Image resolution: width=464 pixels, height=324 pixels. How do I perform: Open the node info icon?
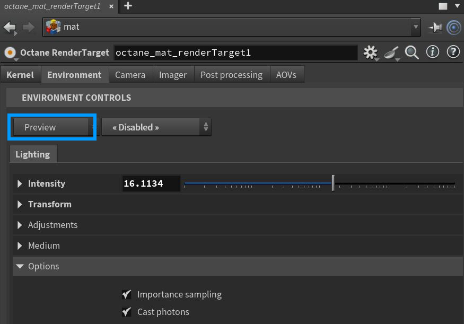pos(433,52)
